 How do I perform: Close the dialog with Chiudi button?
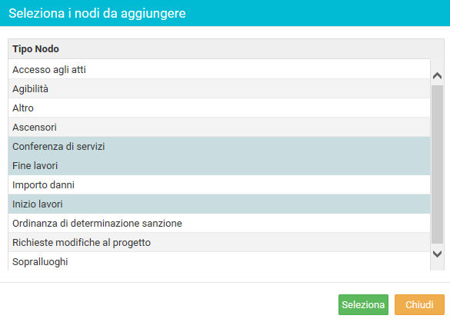[419, 304]
